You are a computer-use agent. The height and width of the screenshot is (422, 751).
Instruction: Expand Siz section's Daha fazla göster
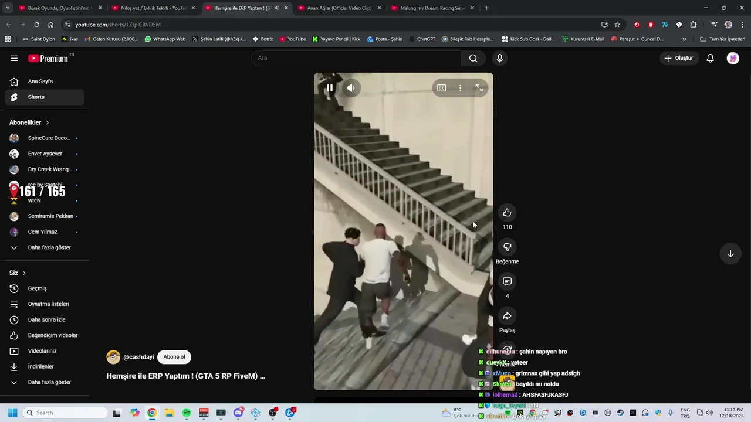[x=45, y=382]
